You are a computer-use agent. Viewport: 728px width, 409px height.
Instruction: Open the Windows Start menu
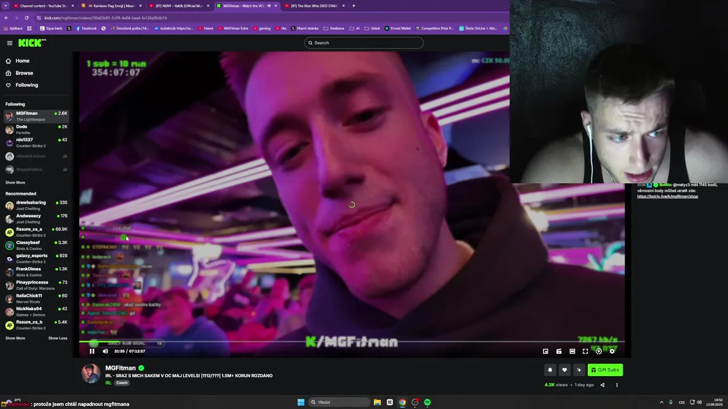(x=301, y=402)
